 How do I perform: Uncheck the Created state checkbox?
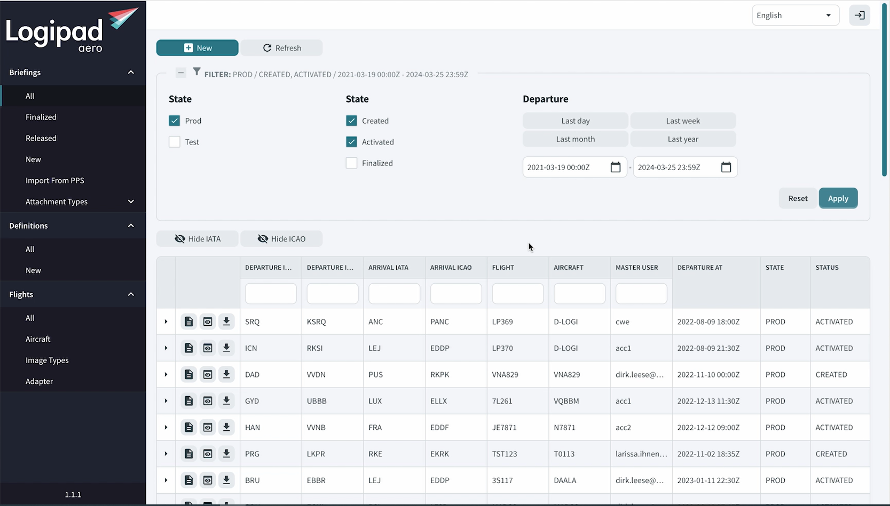pyautogui.click(x=351, y=121)
